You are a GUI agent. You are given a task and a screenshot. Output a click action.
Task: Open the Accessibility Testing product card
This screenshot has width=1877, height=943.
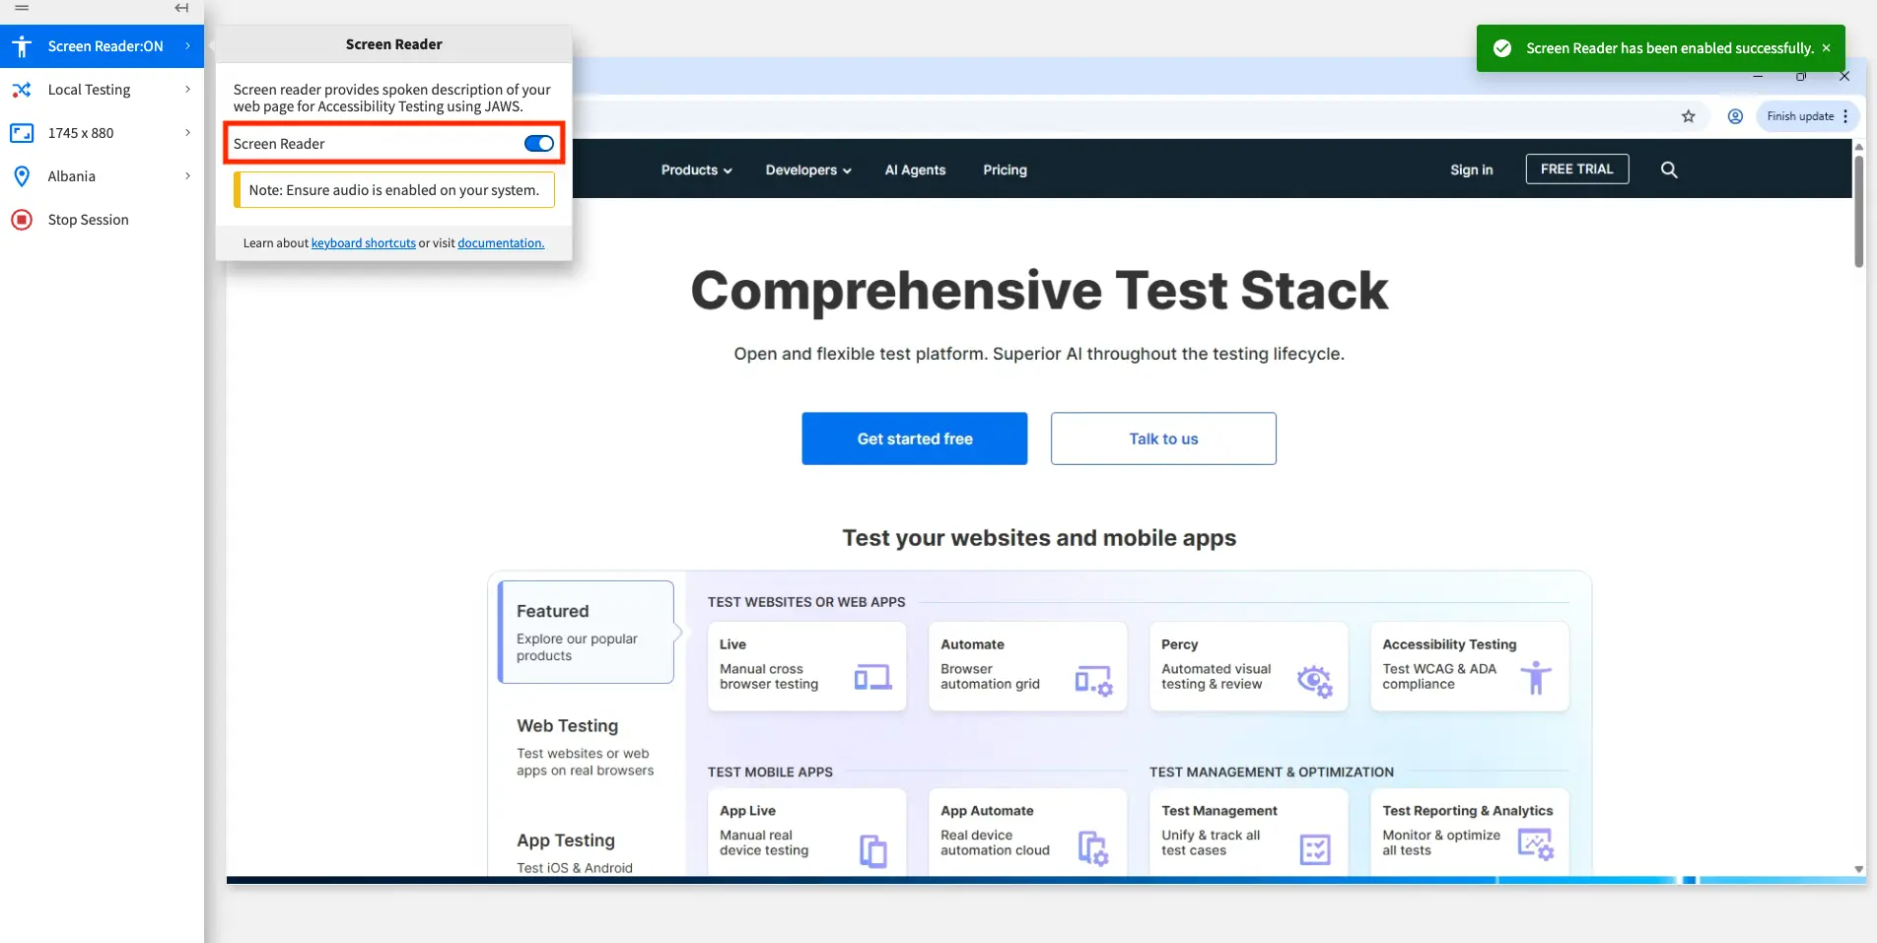(x=1468, y=665)
